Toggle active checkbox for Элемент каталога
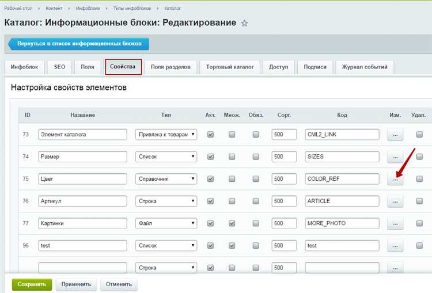Viewport: 432px width, 293px height. click(x=210, y=135)
